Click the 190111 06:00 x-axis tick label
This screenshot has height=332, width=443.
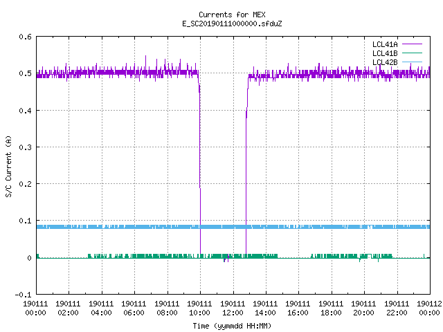(134, 308)
